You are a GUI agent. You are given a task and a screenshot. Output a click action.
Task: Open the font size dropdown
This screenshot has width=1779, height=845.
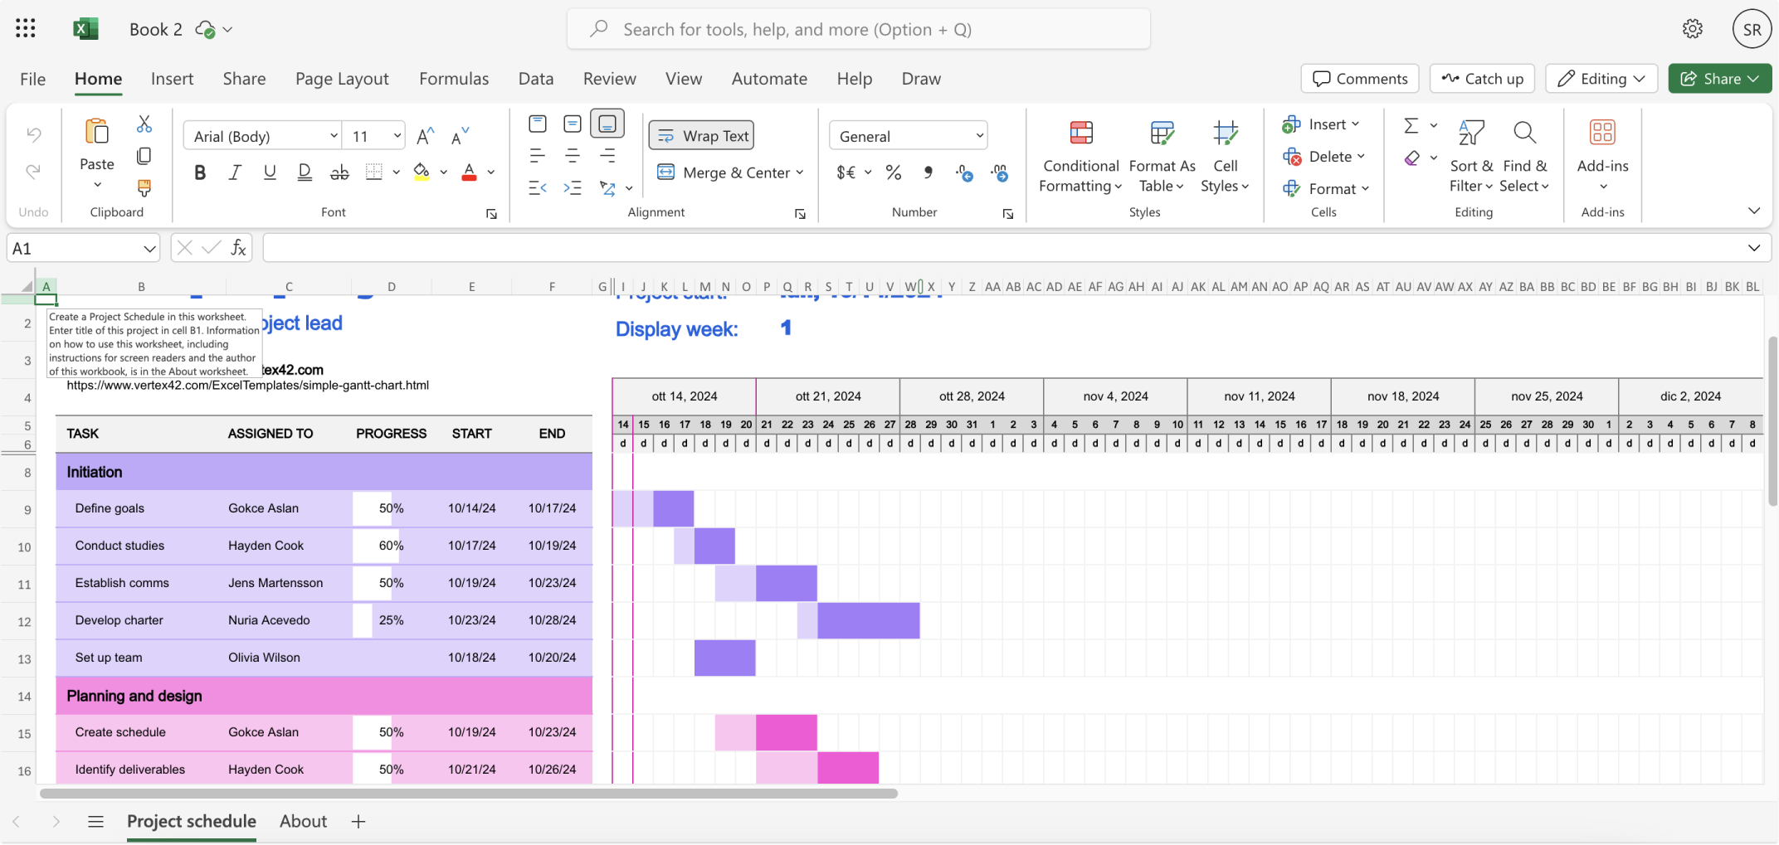[x=396, y=135]
